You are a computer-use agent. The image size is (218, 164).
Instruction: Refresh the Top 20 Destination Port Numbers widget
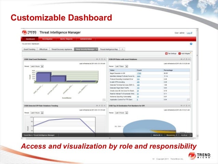187,106
